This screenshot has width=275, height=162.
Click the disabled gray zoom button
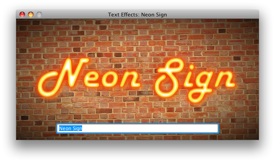pyautogui.click(x=39, y=15)
